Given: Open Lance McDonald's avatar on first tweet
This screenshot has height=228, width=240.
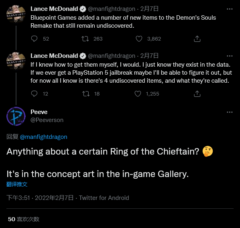Looking at the screenshot, I should [x=16, y=14].
